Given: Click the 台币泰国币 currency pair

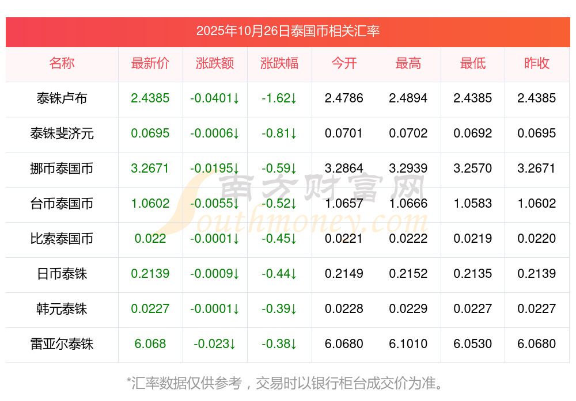Looking at the screenshot, I should (62, 204).
